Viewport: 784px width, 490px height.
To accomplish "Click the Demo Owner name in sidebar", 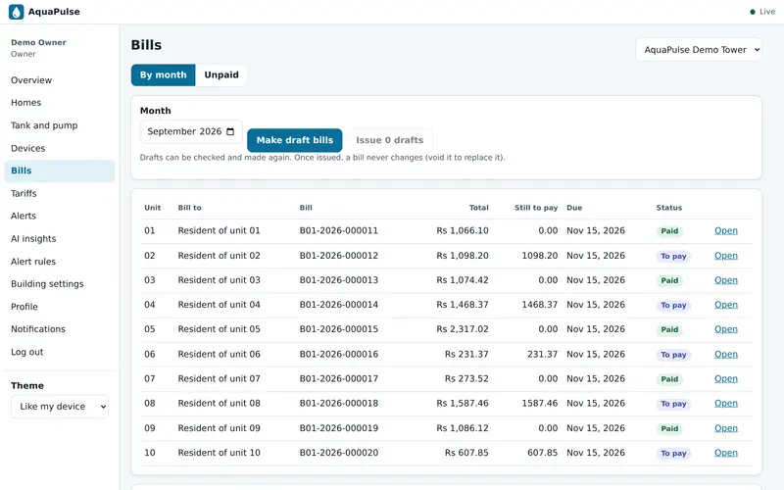I will (38, 42).
